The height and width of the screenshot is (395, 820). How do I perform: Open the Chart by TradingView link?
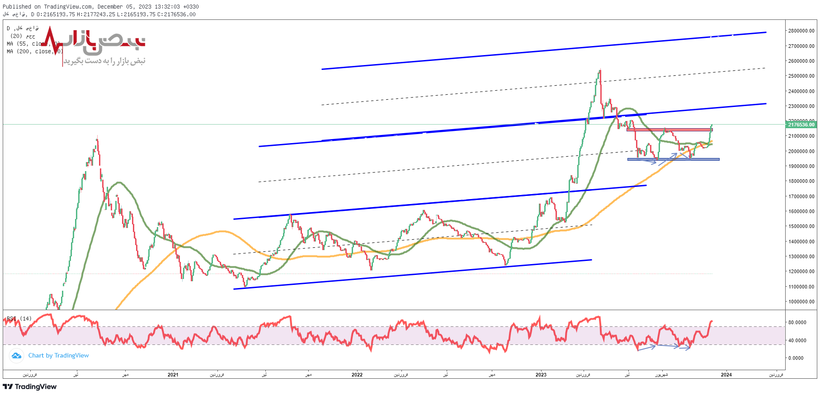[x=58, y=356]
